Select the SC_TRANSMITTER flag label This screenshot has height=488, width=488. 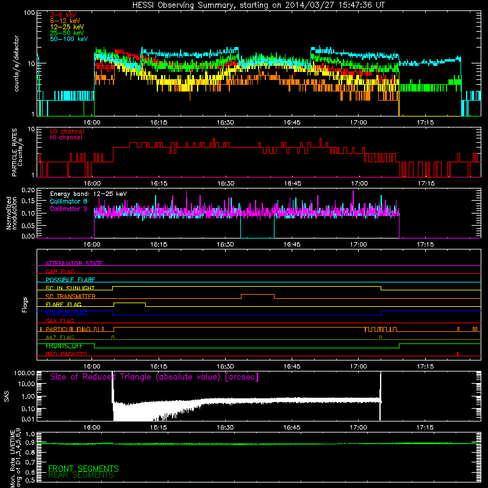coord(71,296)
